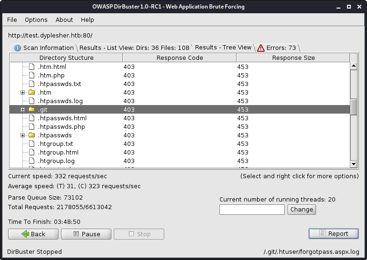Click the Report button
Viewport: 367px width, 260px height.
point(334,233)
